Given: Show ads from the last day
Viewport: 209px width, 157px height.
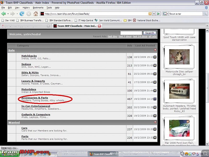Looking at the screenshot, I should (113, 36).
